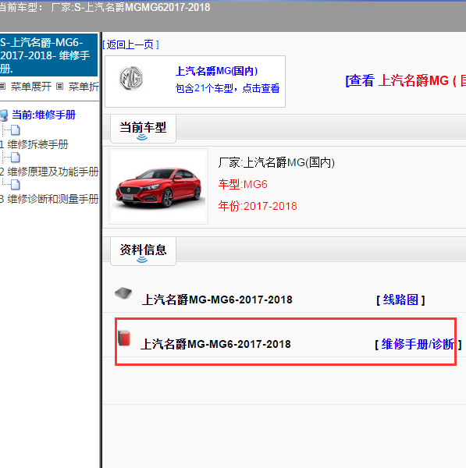The width and height of the screenshot is (466, 468).
Task: Click the gray book icon in 线路图 row
Action: point(123,293)
